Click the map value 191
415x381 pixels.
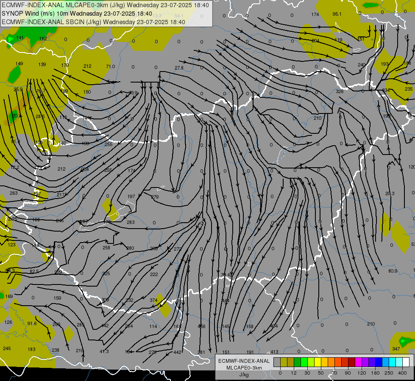point(250,352)
